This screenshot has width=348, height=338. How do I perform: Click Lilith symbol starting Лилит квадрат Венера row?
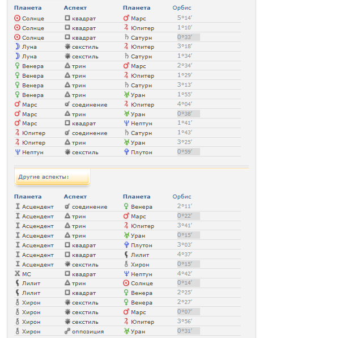(x=18, y=293)
